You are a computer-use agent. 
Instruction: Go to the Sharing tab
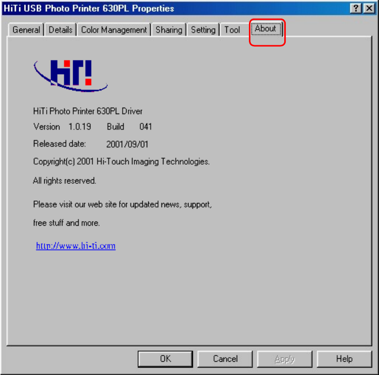[169, 30]
